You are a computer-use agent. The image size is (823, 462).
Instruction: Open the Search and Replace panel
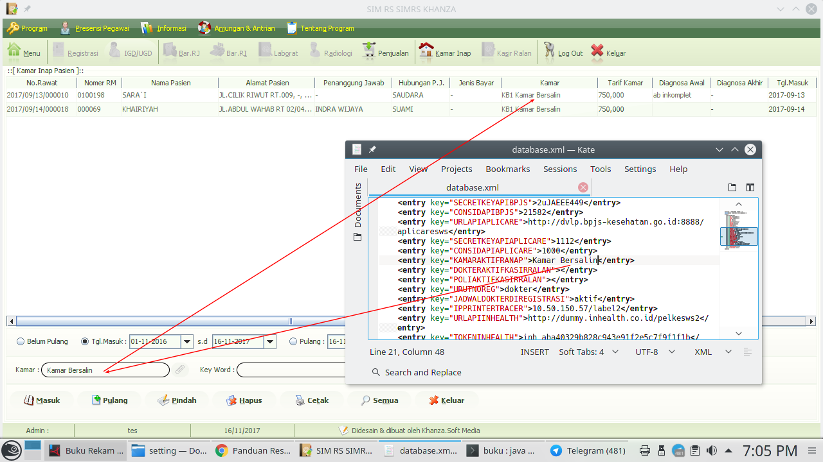coord(417,372)
